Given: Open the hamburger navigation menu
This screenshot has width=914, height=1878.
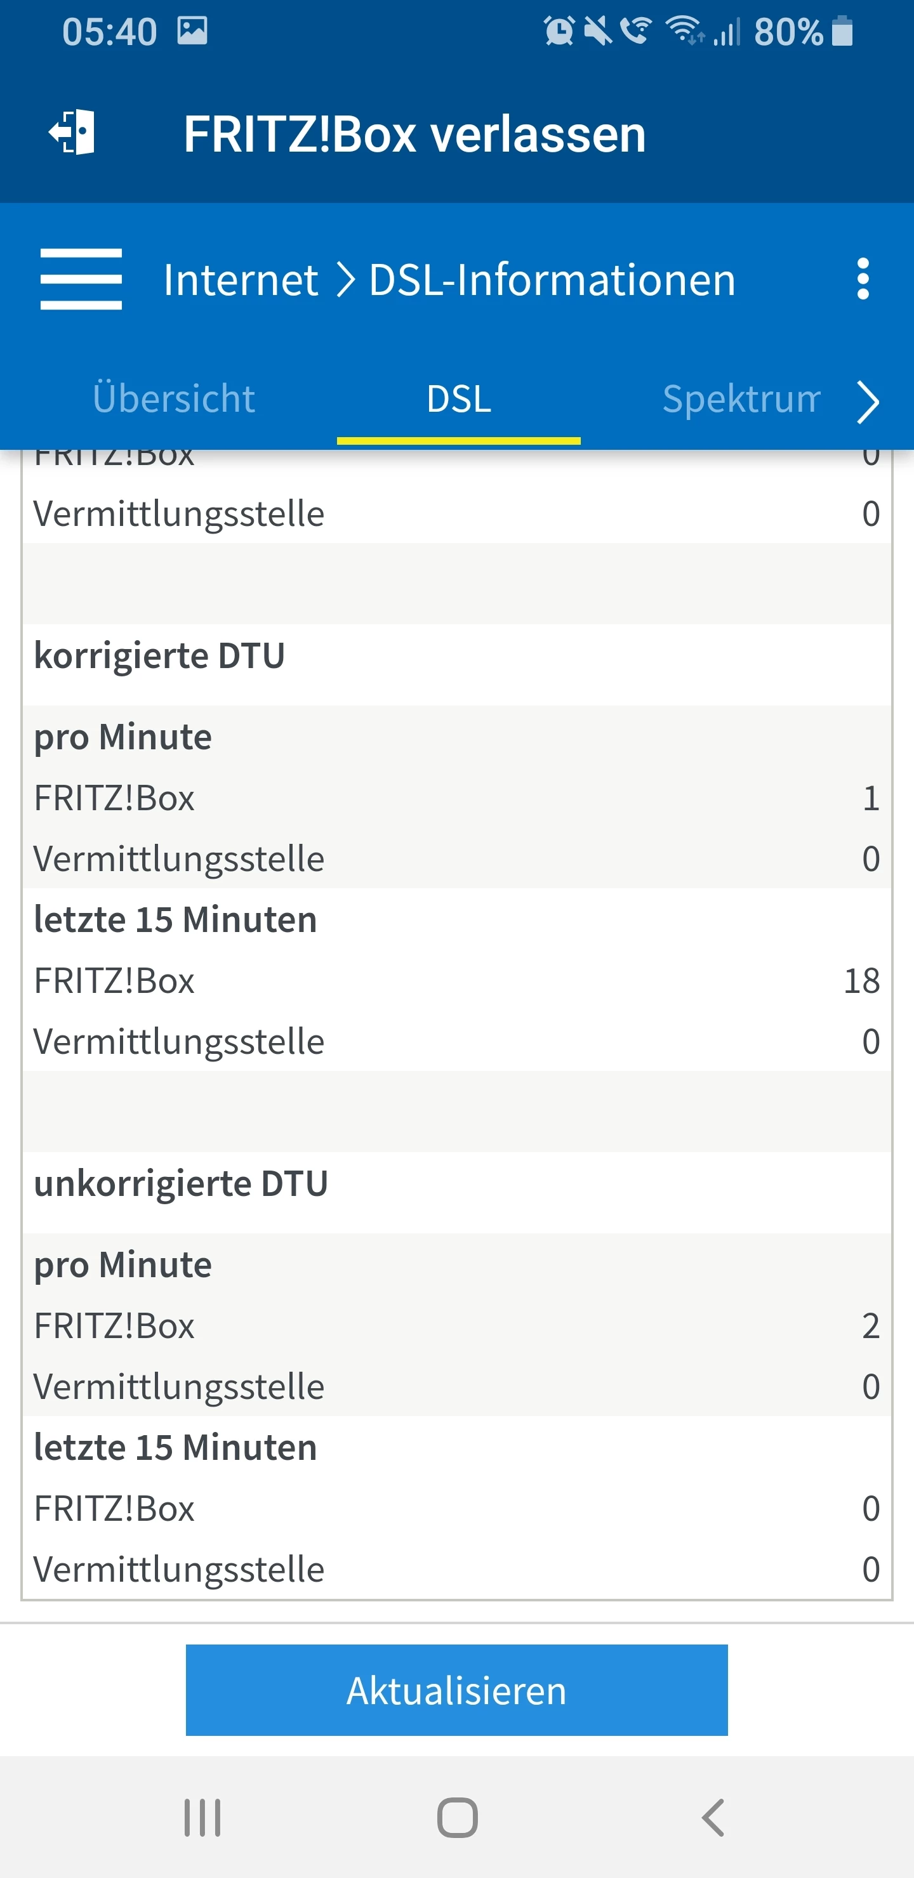Looking at the screenshot, I should point(81,279).
